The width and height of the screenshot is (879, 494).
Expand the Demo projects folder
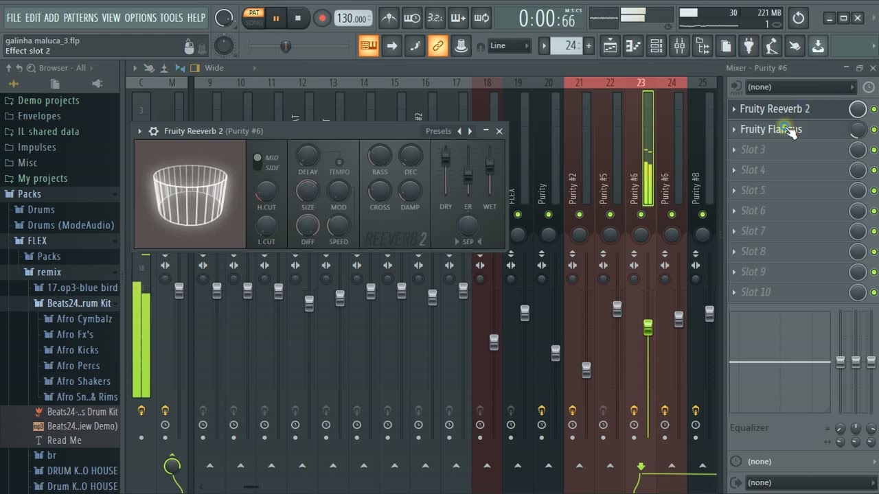[48, 100]
